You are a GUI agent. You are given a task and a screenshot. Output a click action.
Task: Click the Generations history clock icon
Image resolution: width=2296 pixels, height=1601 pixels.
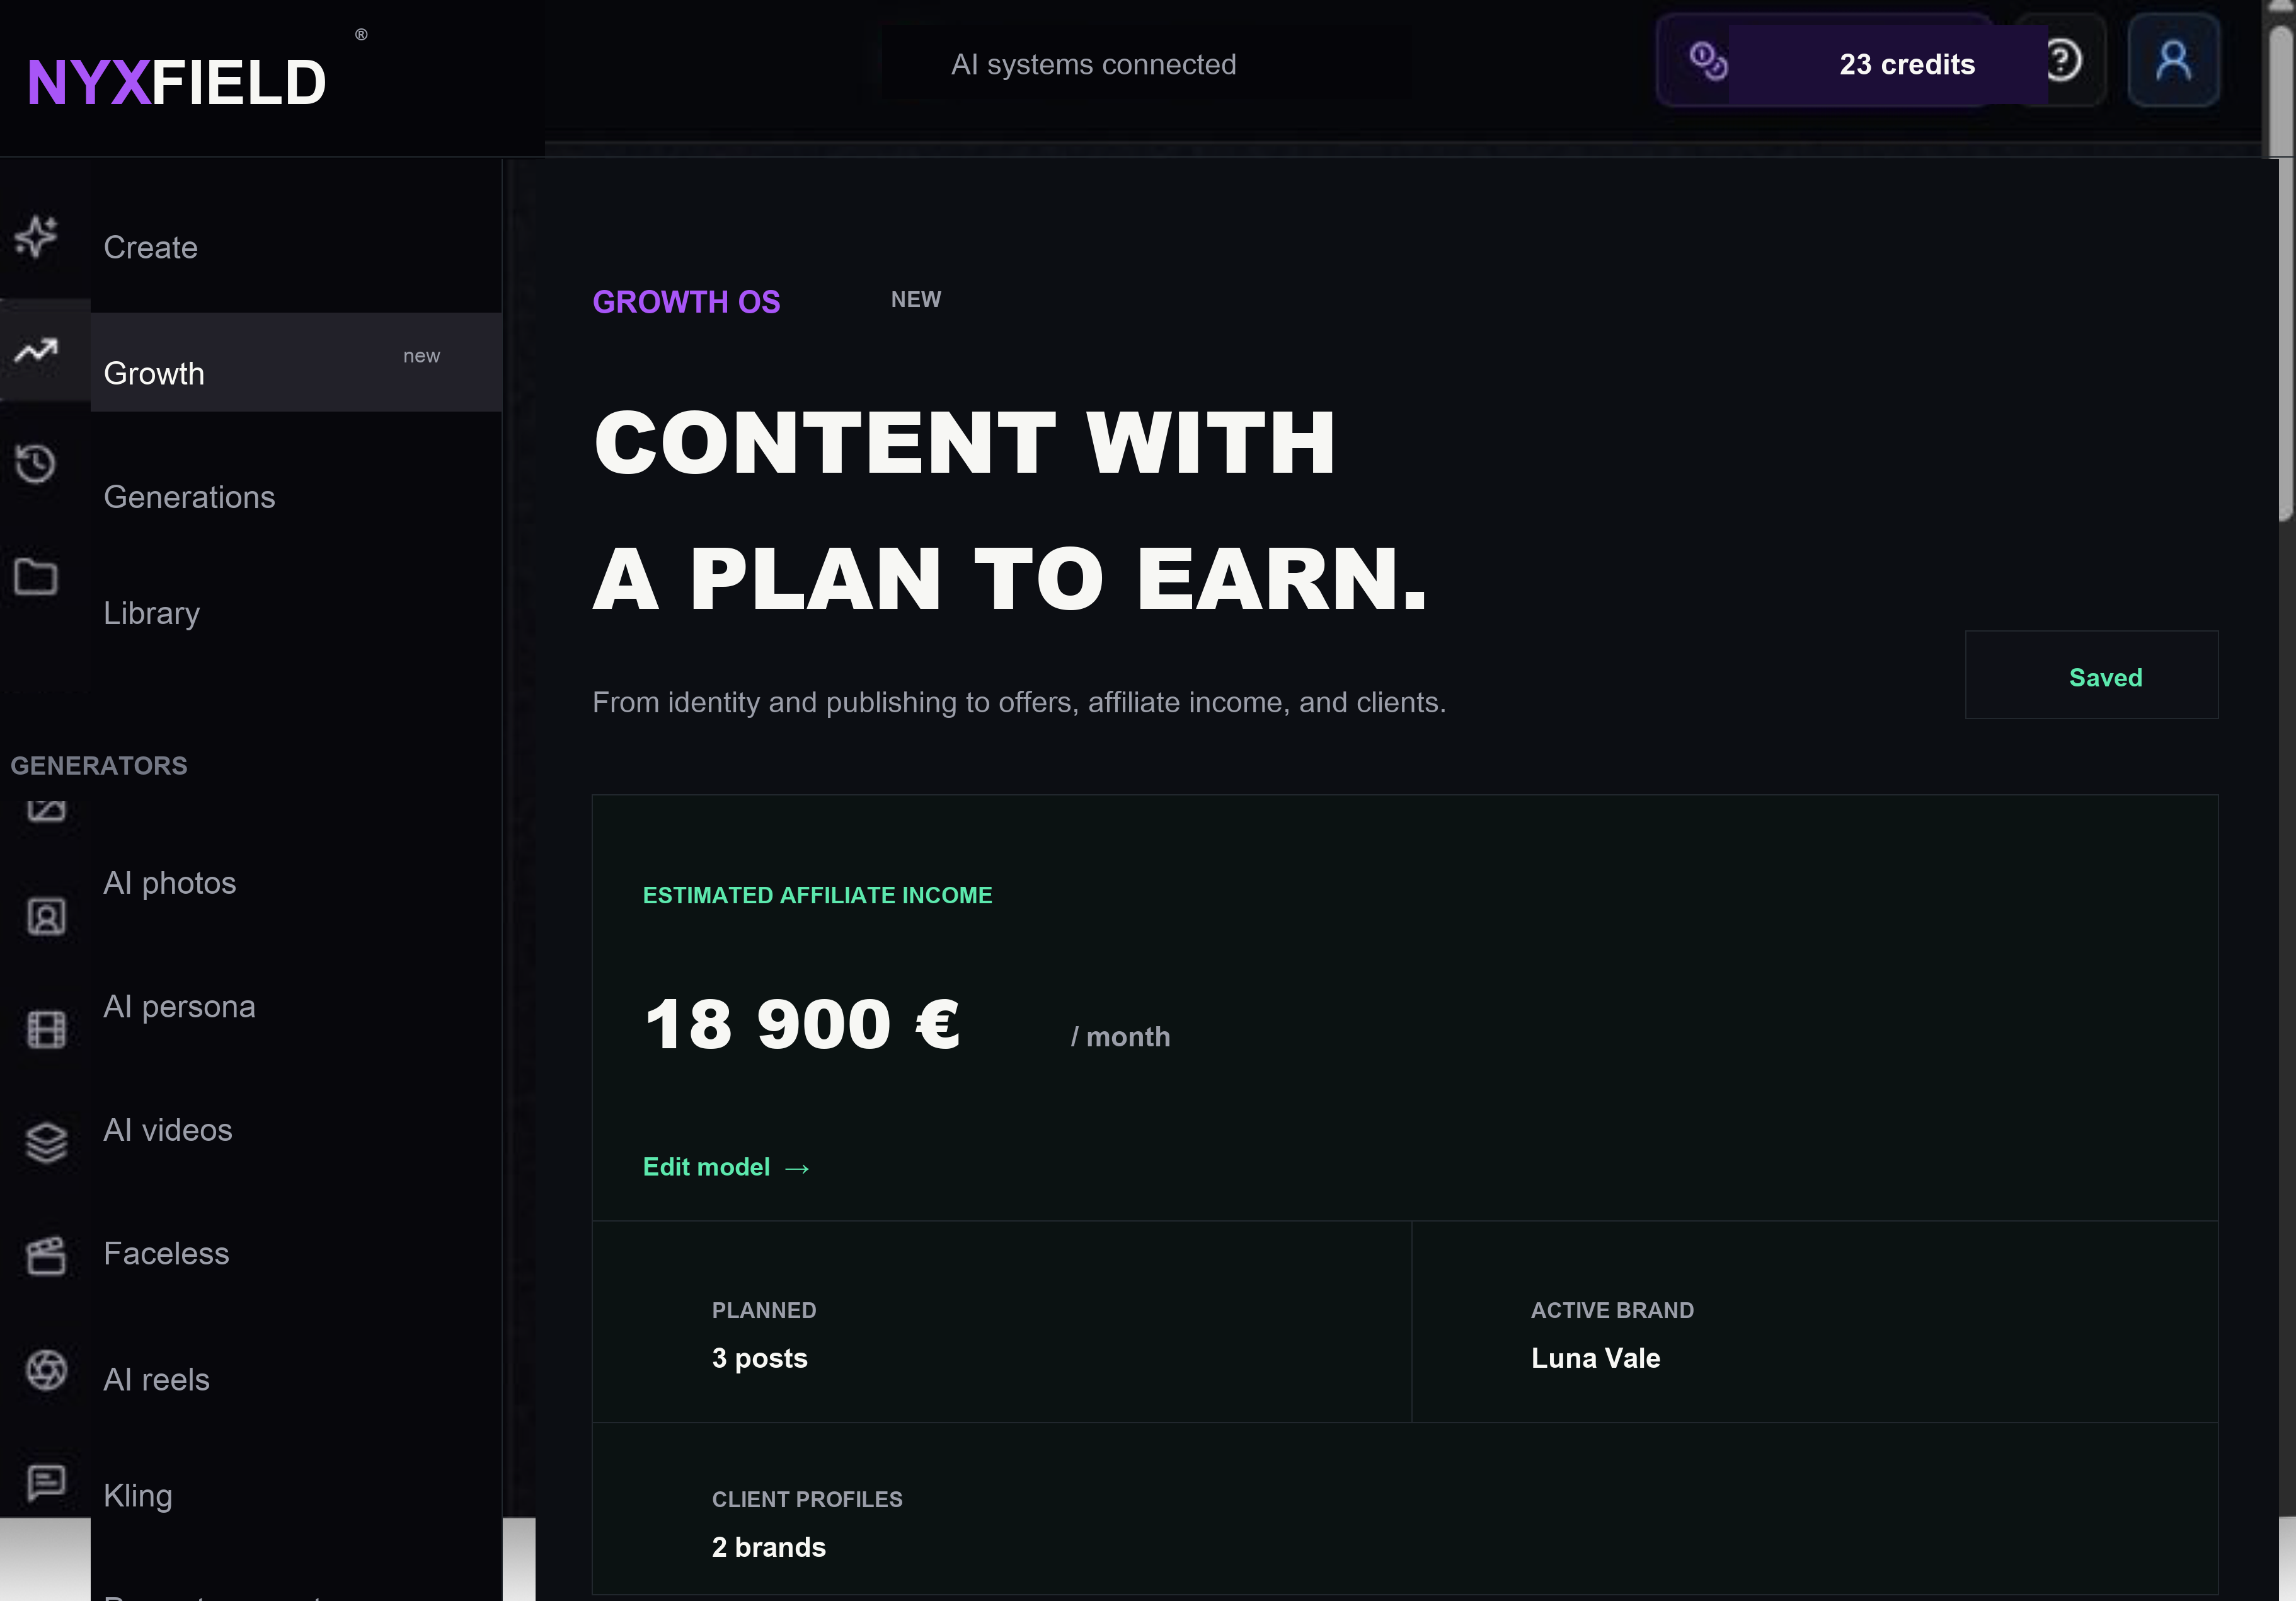(x=36, y=463)
